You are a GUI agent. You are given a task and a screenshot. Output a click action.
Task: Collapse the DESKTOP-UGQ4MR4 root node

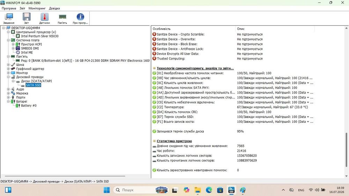pyautogui.click(x=3, y=28)
